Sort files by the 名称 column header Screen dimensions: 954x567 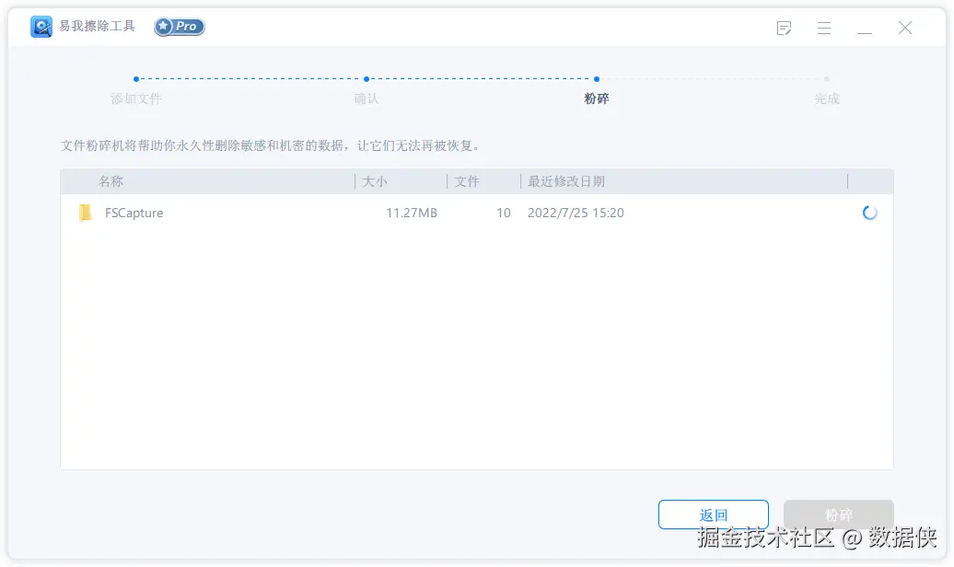pos(110,181)
